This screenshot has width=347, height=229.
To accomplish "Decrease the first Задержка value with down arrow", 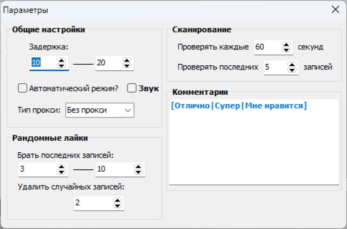I will coord(61,65).
